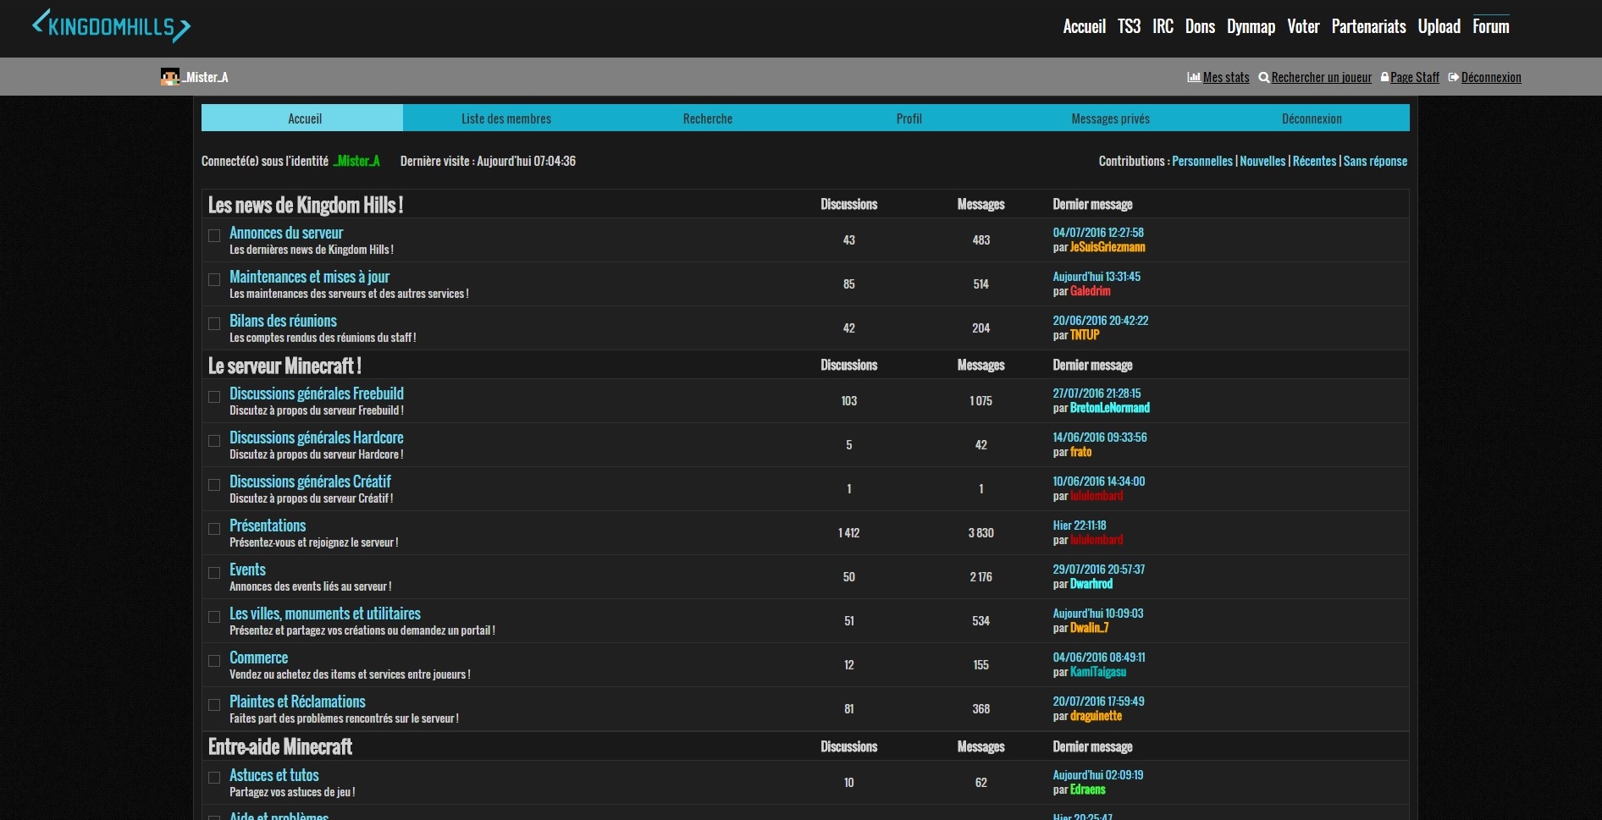Open Discussions générales Freebuild forum
1602x820 pixels.
316,393
